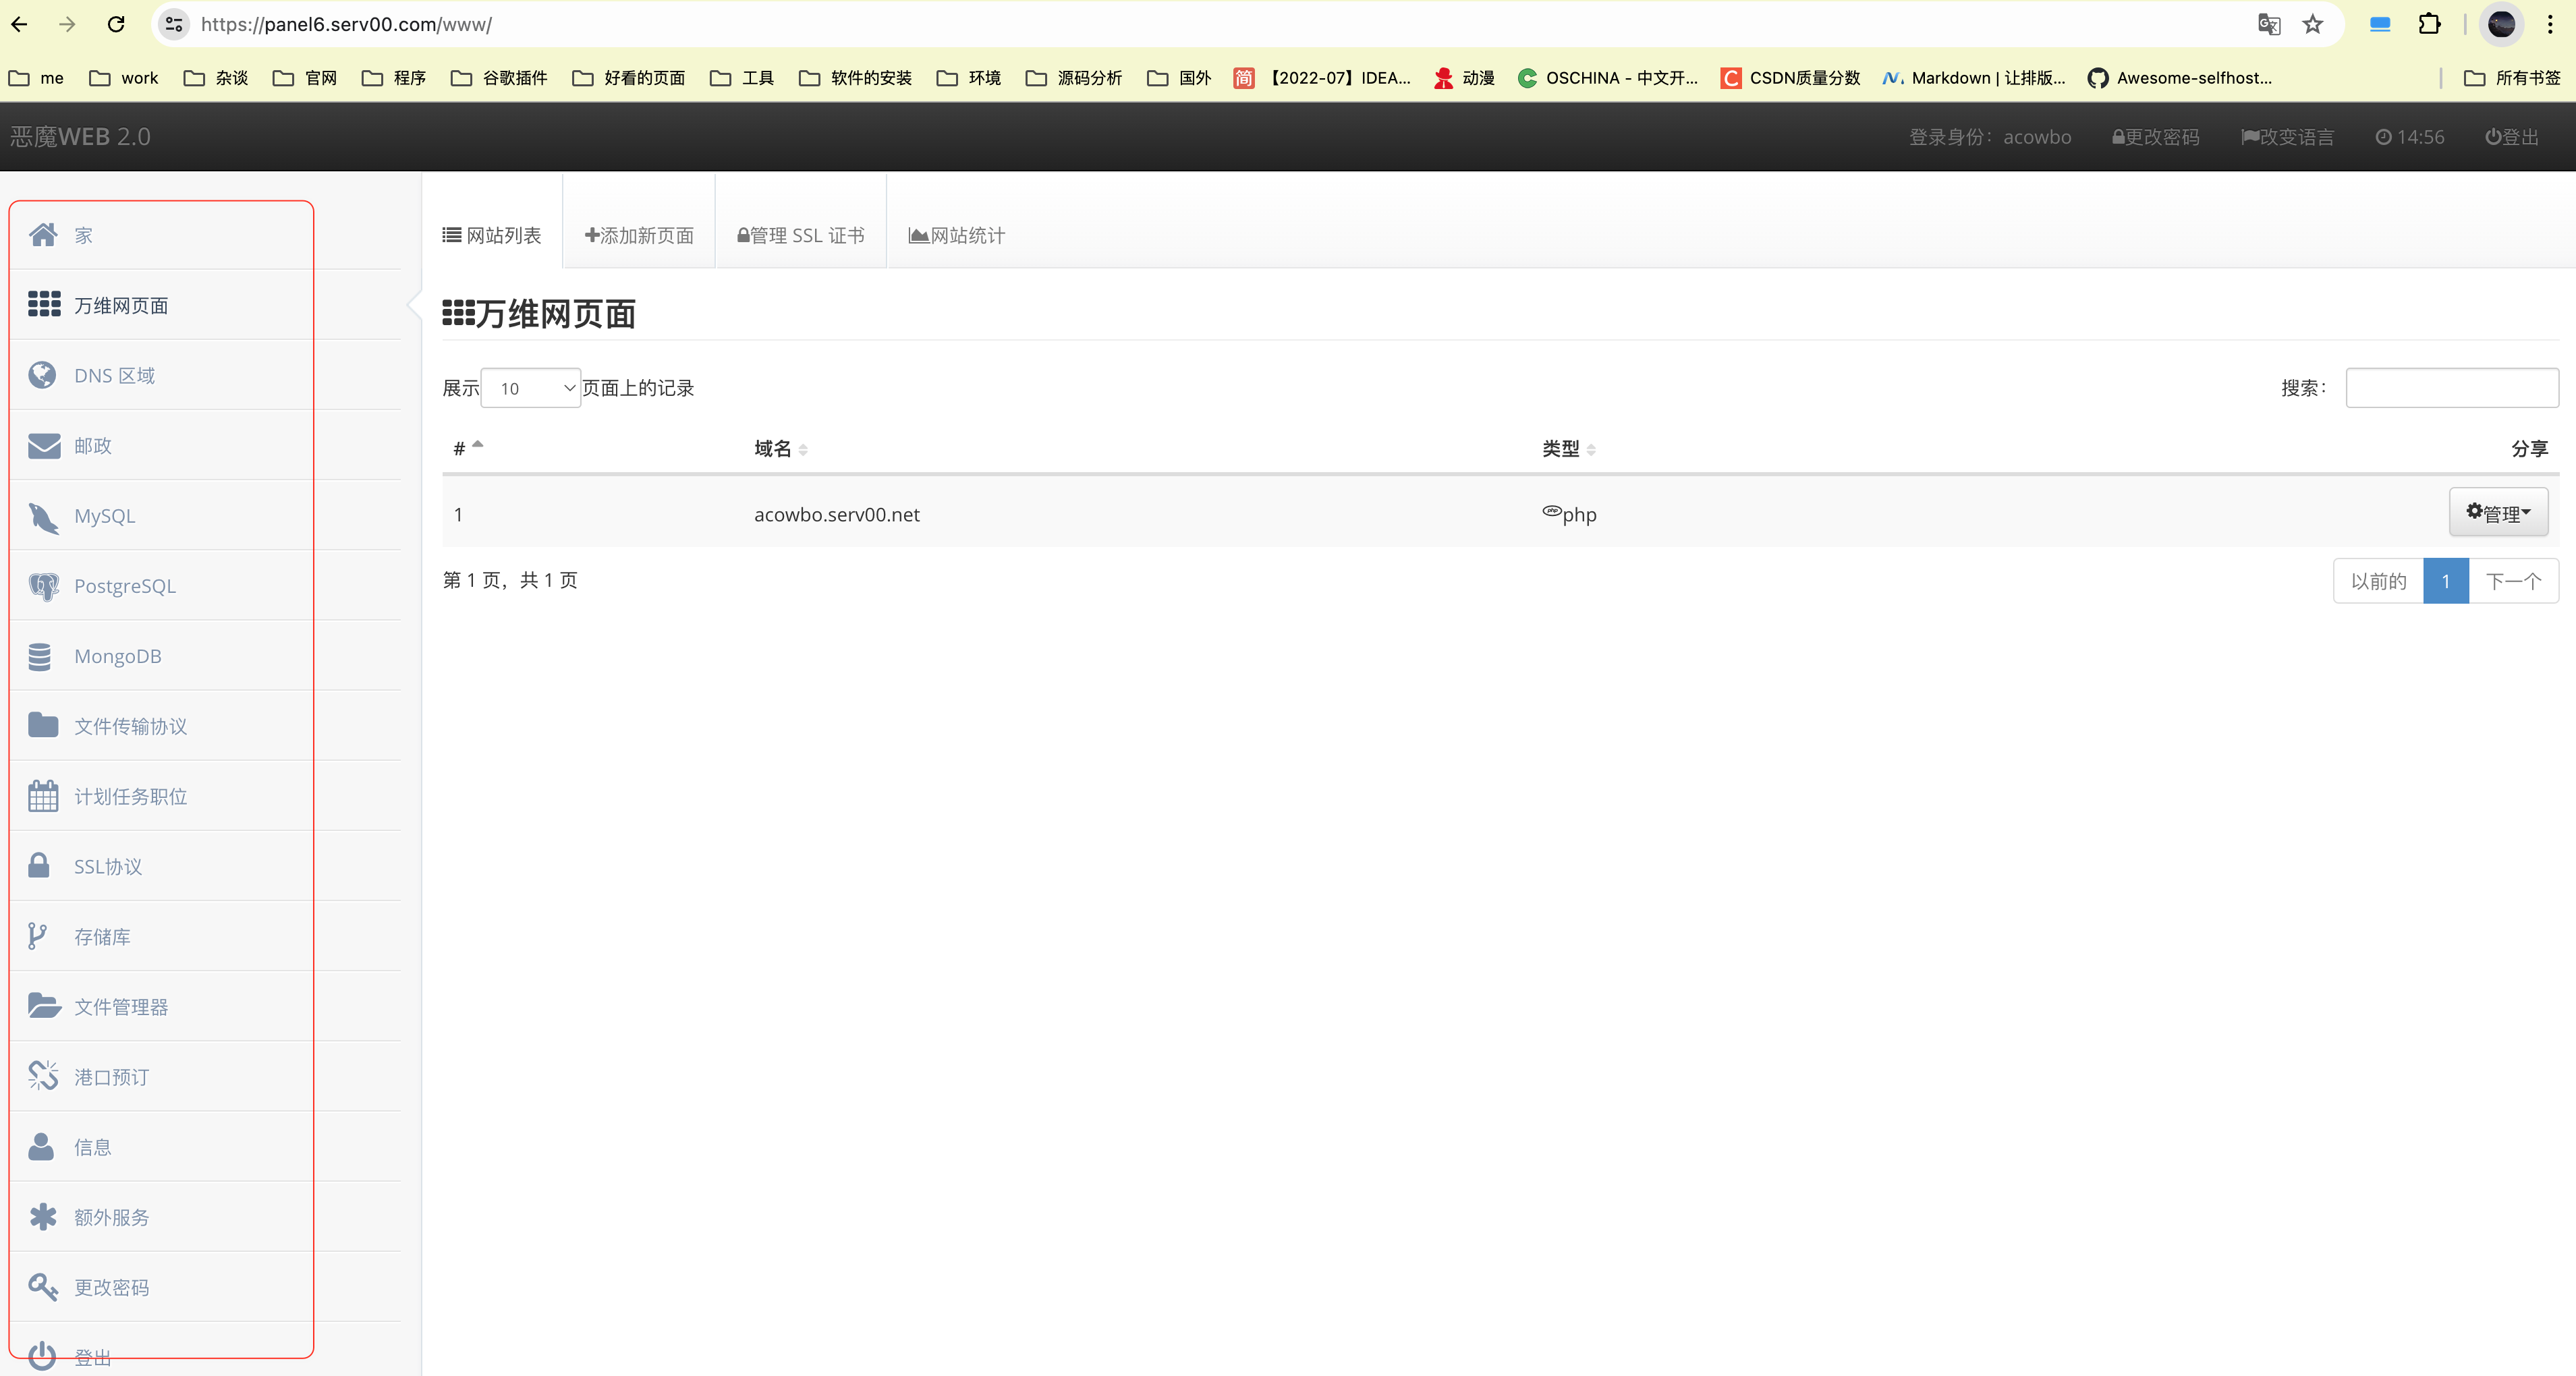Click the 邮政 envelope icon
The height and width of the screenshot is (1376, 2576).
(44, 446)
